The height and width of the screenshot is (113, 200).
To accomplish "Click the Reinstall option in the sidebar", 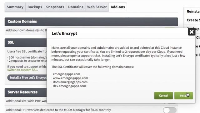I will click(x=193, y=11).
